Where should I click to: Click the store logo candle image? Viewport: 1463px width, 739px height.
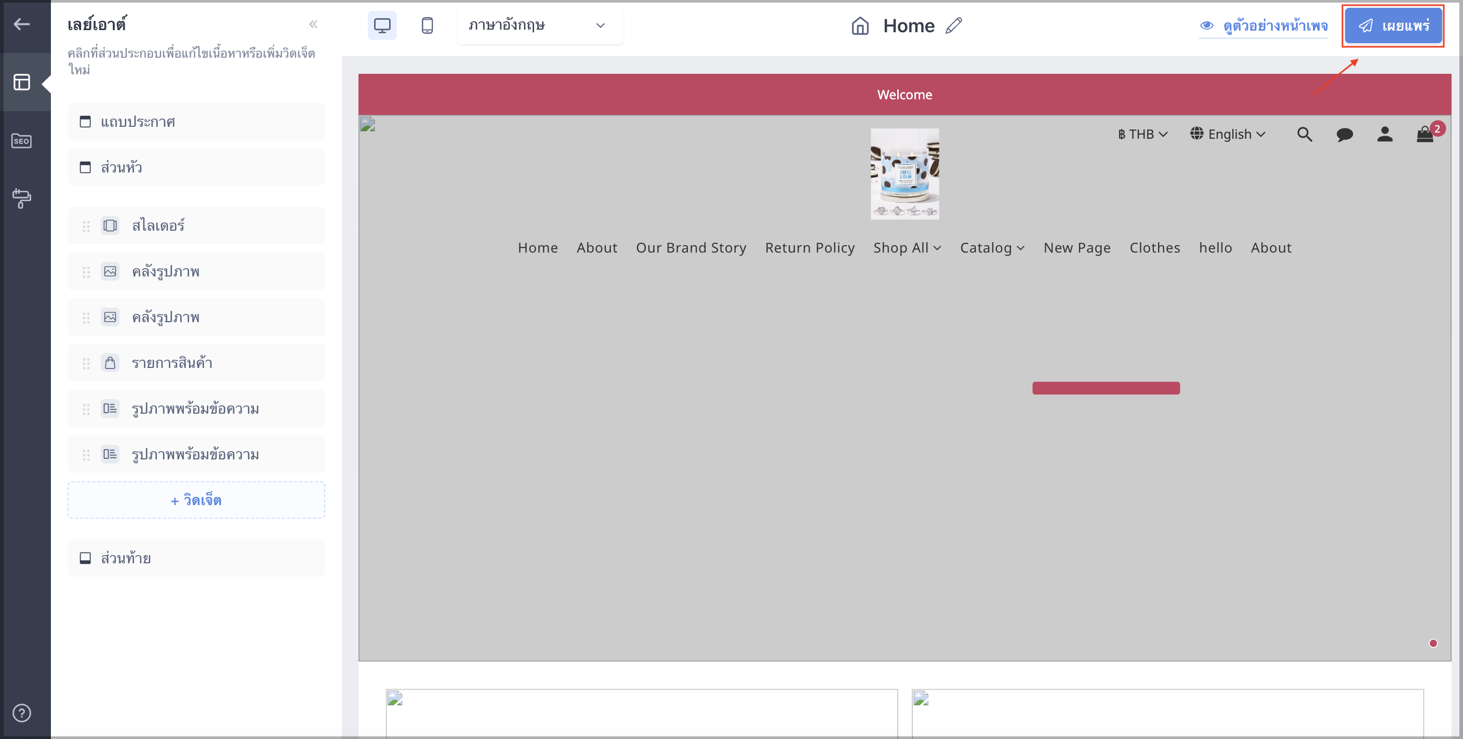tap(904, 174)
